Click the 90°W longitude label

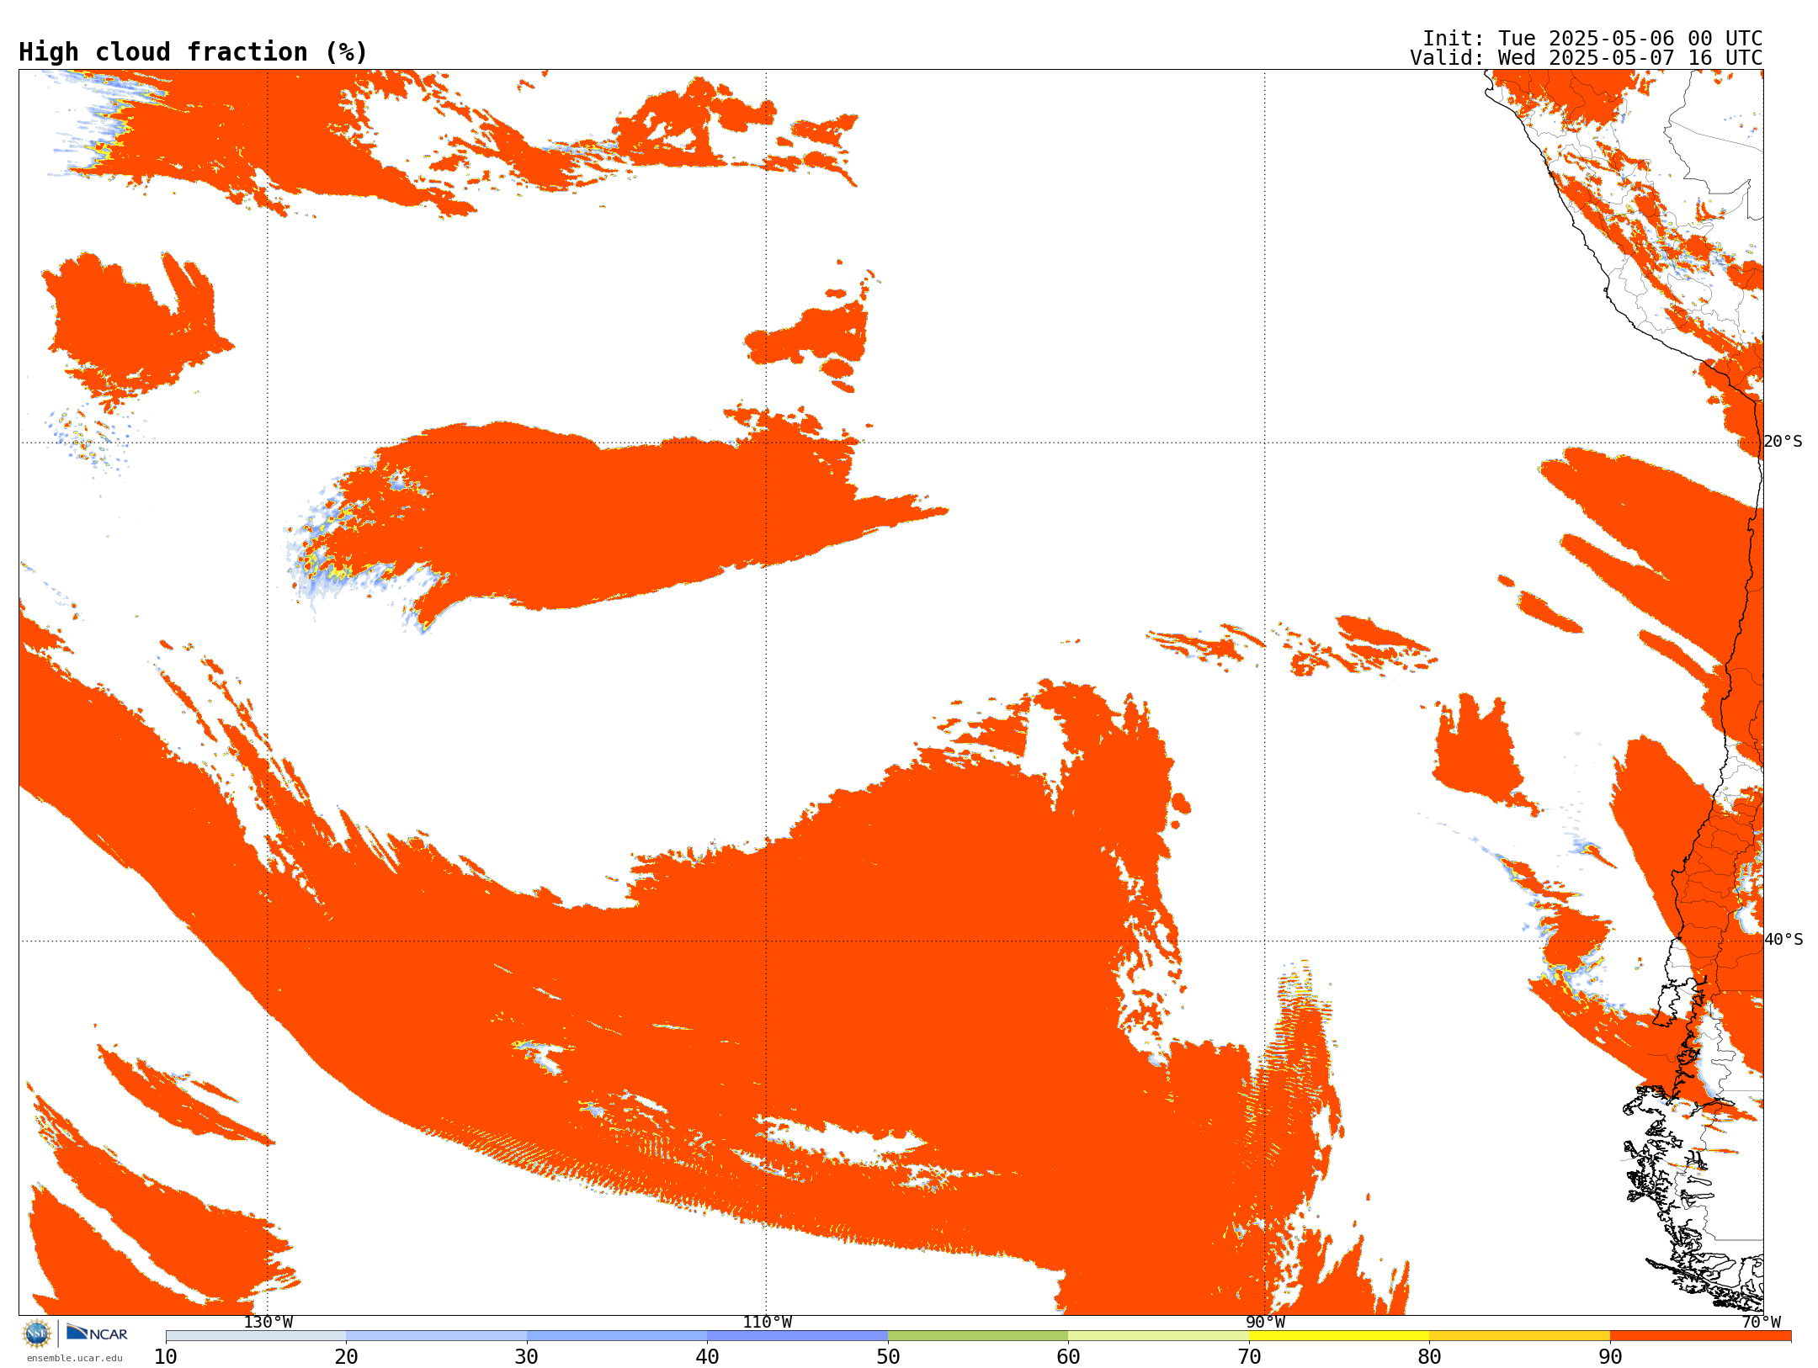pos(1265,1323)
